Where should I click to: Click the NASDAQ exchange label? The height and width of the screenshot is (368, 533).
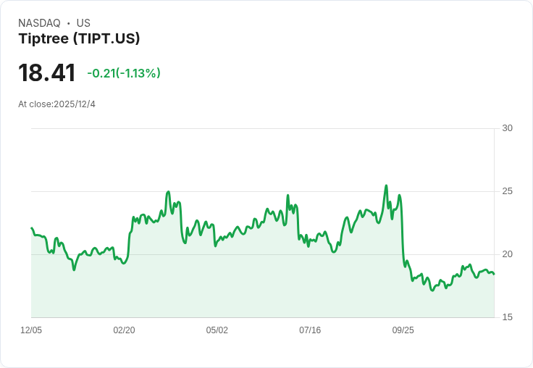[39, 23]
